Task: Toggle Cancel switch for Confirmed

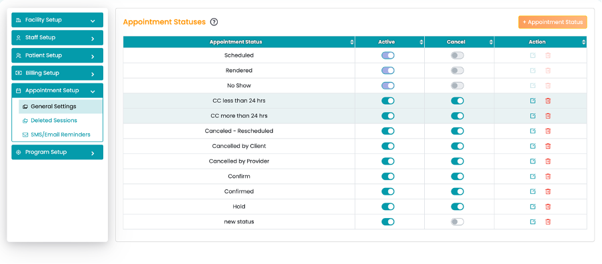Action: pos(457,191)
